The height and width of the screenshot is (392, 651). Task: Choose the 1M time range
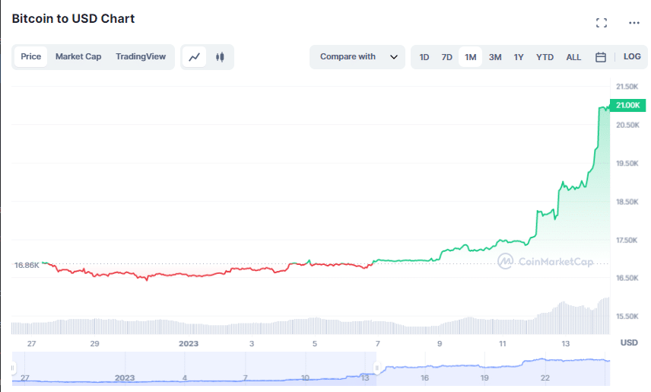(x=471, y=57)
